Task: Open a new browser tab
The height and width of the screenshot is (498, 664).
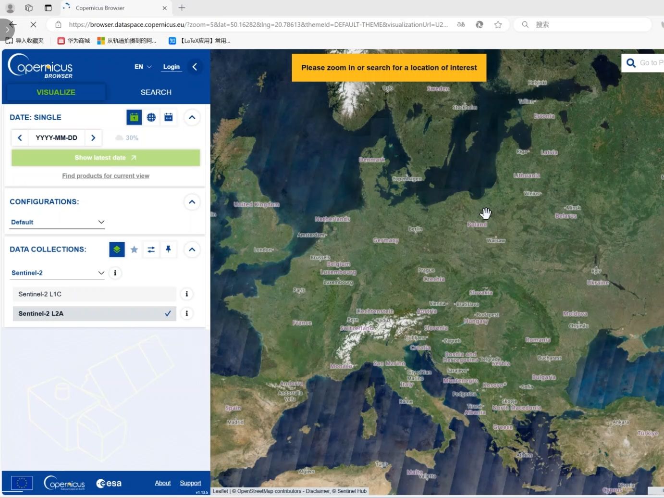Action: [x=182, y=8]
